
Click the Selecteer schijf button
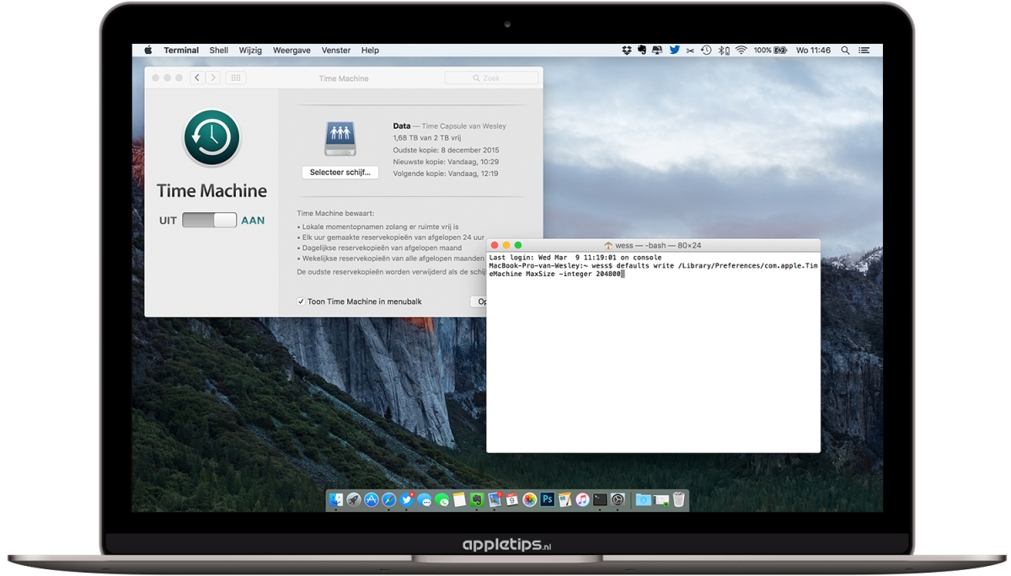pos(340,172)
